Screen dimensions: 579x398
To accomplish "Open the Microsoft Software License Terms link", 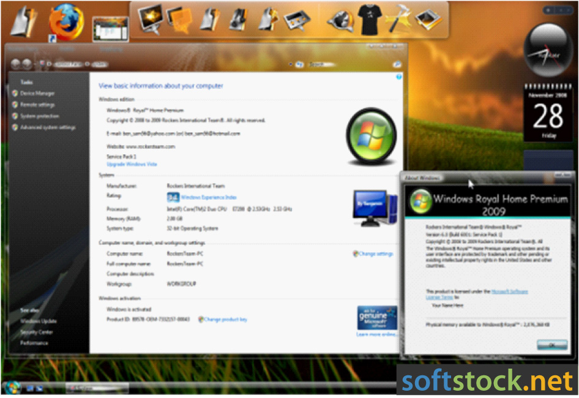I will (x=477, y=294).
